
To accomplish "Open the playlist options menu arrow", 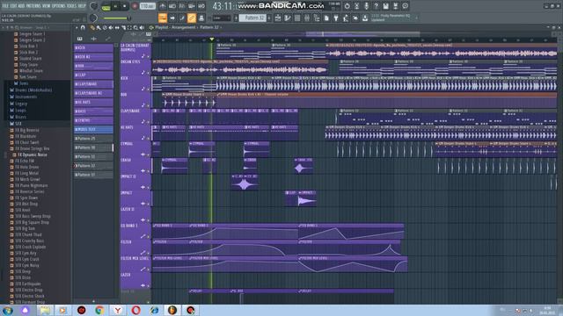I will coord(77,27).
